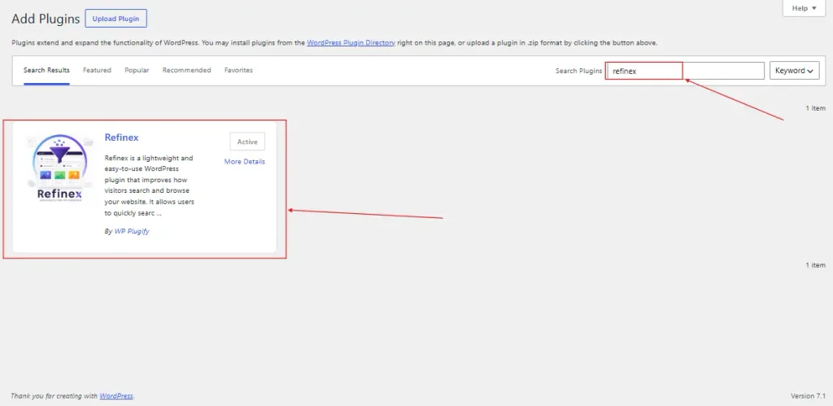Image resolution: width=833 pixels, height=406 pixels.
Task: Open the WordPress link in footer
Action: 116,396
